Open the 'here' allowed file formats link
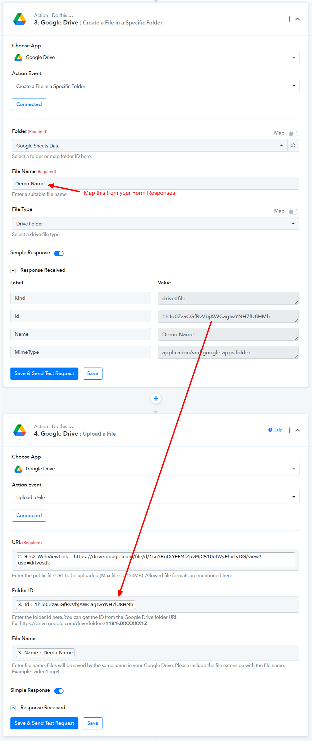Image resolution: width=312 pixels, height=741 pixels. [x=227, y=575]
